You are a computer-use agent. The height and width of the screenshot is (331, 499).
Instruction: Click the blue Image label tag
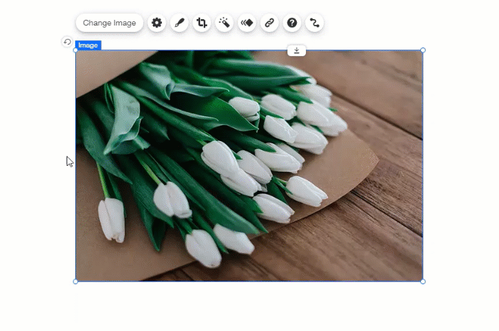click(89, 45)
